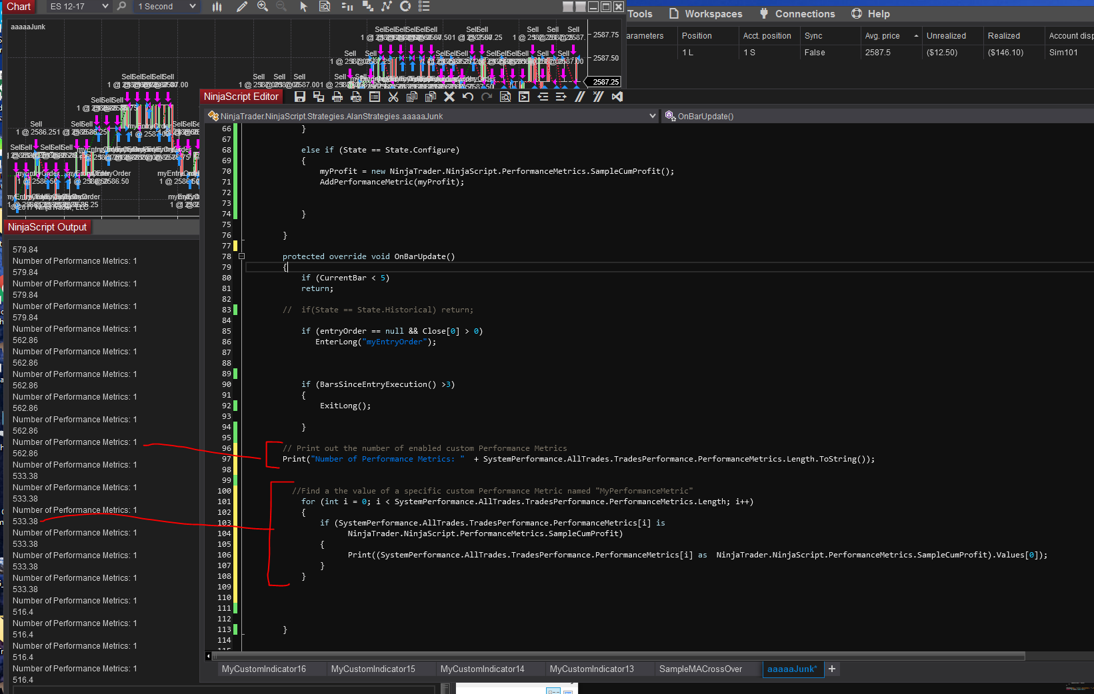Open print preview in the editor toolbar
The width and height of the screenshot is (1094, 694).
click(x=356, y=97)
